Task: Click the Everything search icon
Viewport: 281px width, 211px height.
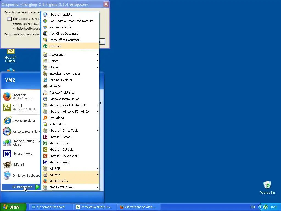Action: pos(45,118)
